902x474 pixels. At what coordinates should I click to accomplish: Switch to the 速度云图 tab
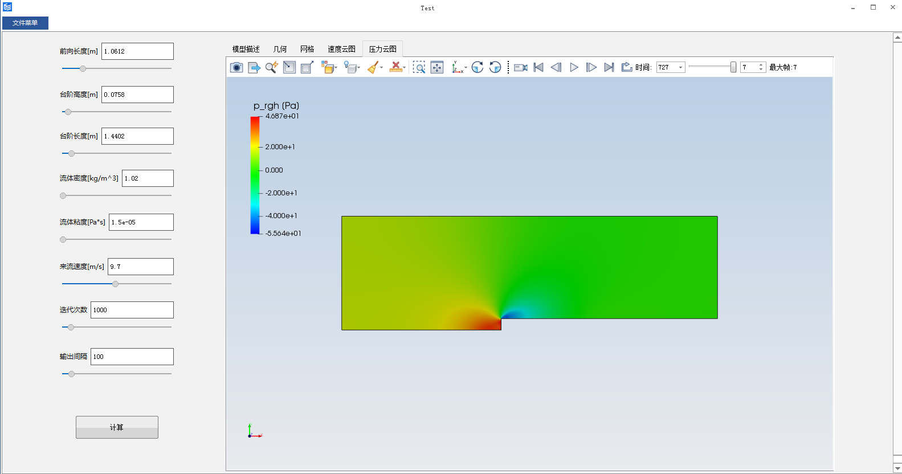point(341,49)
